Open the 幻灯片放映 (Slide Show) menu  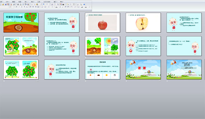click(47, 2)
